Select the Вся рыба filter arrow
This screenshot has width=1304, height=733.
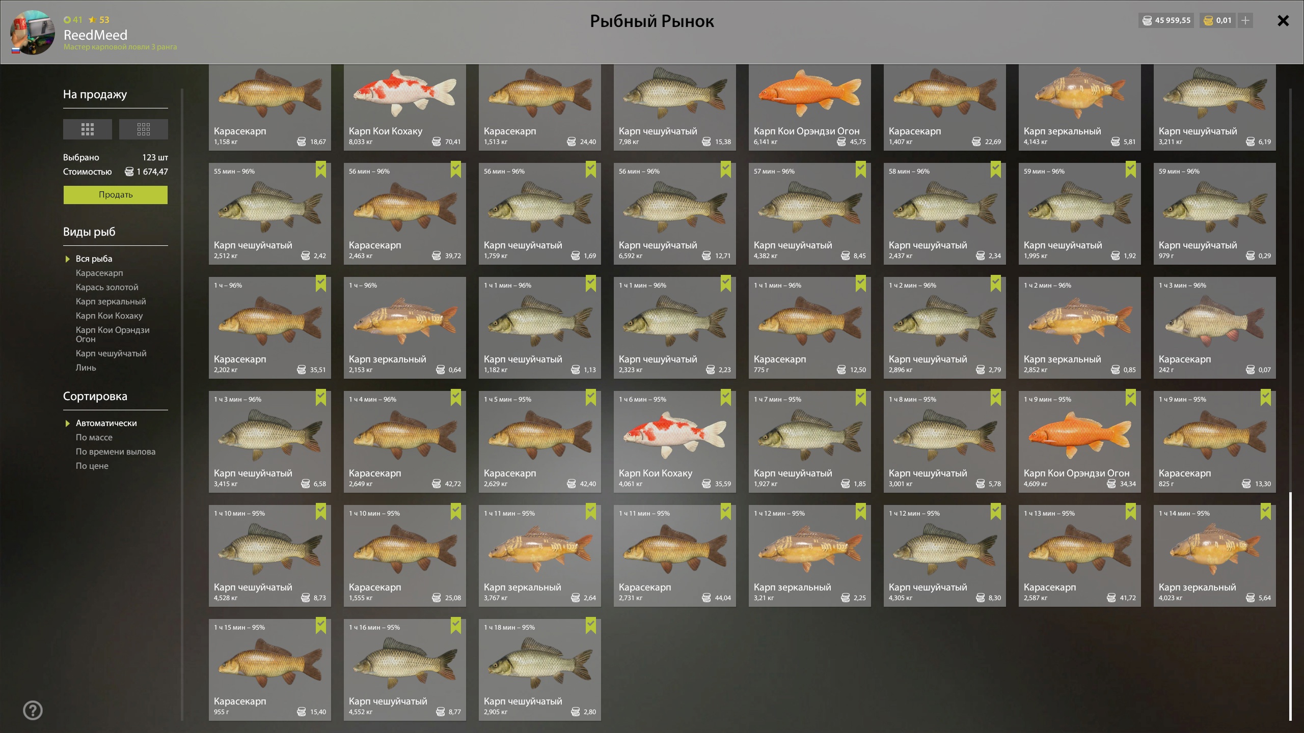68,259
